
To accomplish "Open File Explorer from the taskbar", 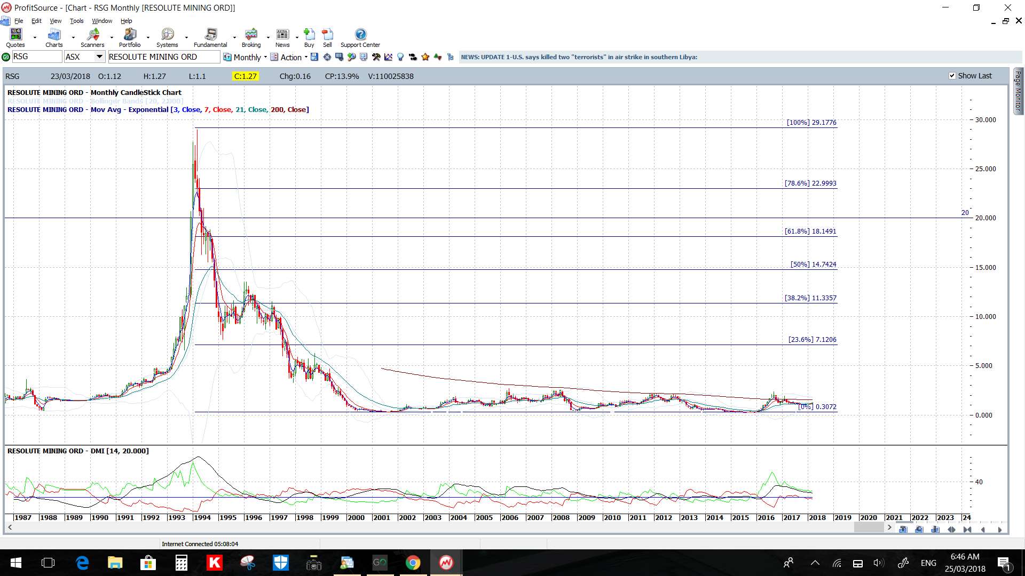I will (115, 563).
